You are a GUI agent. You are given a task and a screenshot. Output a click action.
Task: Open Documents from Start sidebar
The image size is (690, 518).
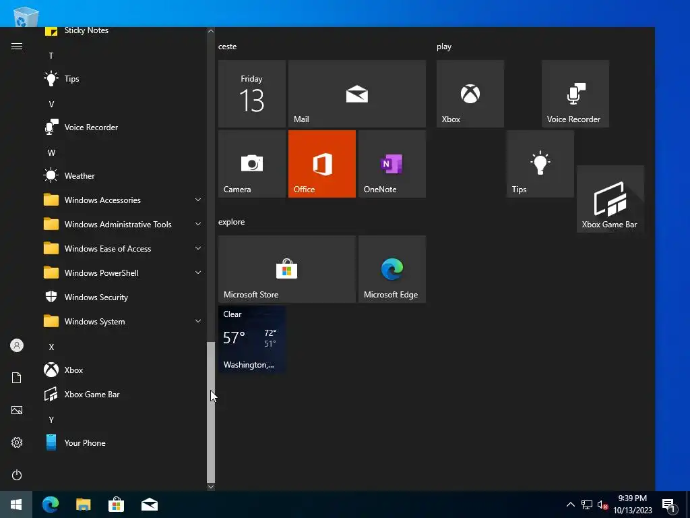[x=17, y=378]
